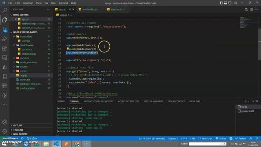Screen dimensions: 261x147
Task: Close app.js in Open Editors list
Action: 15,19
